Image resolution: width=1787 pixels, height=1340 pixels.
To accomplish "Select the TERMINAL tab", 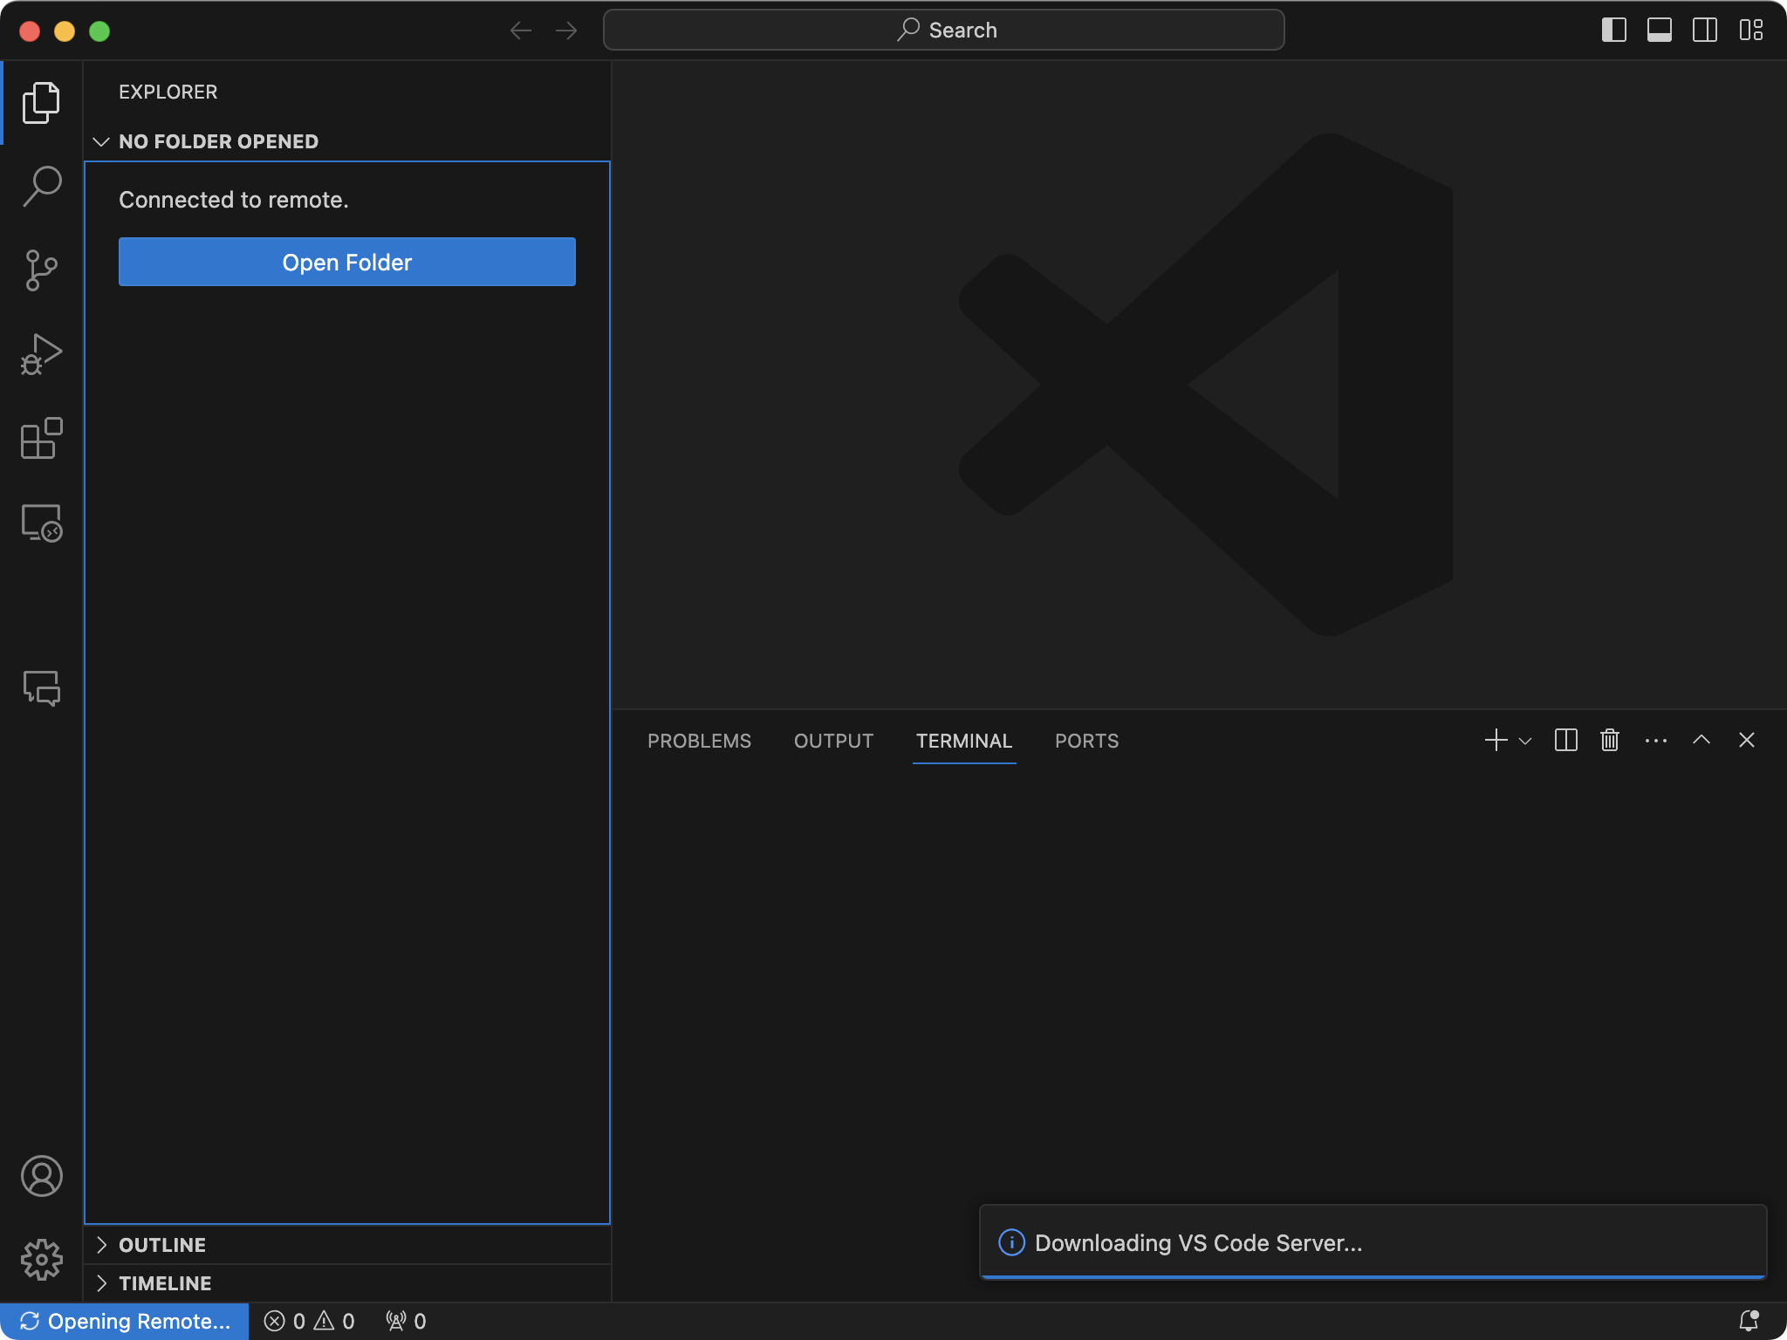I will 964,741.
